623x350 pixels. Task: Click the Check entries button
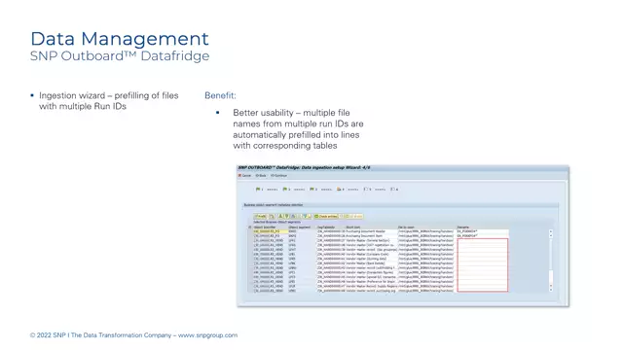326,216
